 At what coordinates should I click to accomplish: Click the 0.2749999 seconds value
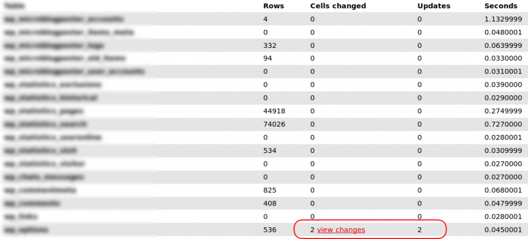click(503, 111)
